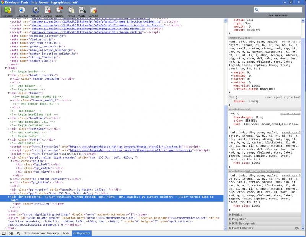Expand the margin CSS property
The width and height of the screenshot is (306, 237).
point(232,72)
